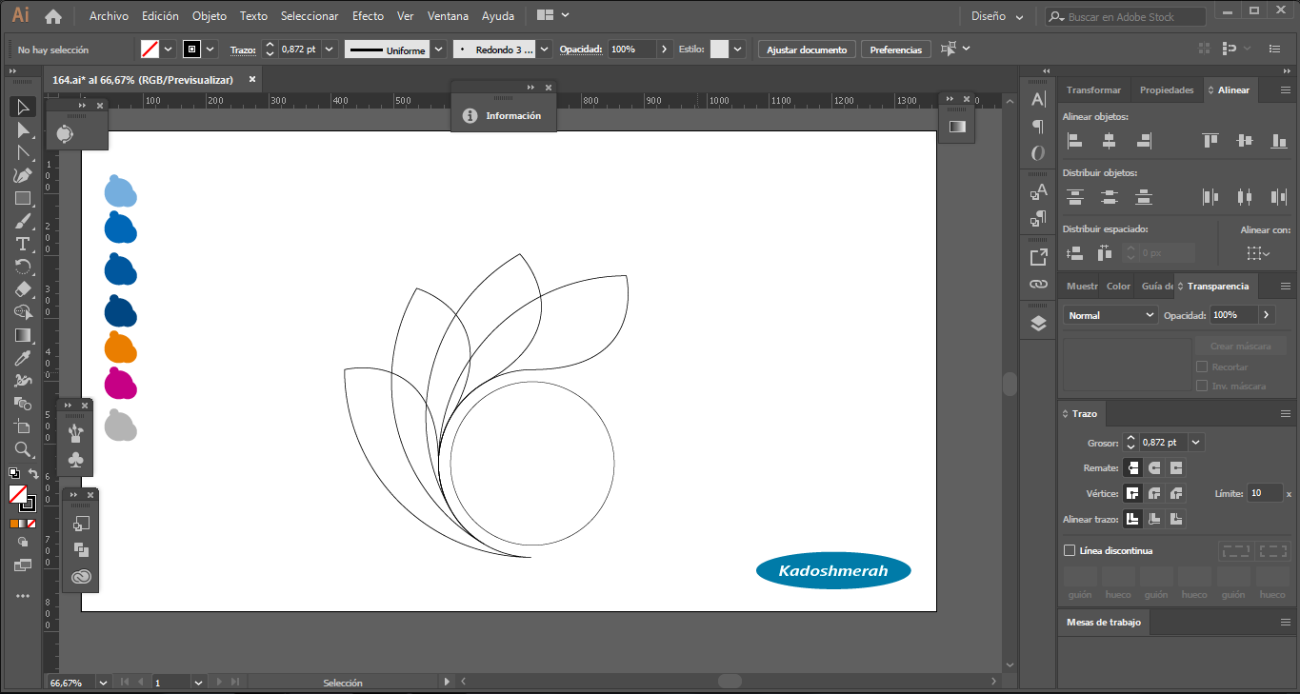Select the miter join Vértice option

tap(1132, 493)
